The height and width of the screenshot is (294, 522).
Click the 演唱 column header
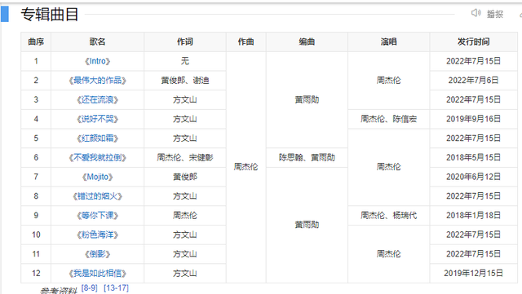tap(388, 42)
